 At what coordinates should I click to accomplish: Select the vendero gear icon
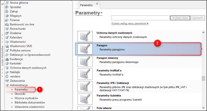coord(7,76)
